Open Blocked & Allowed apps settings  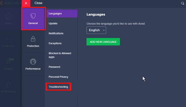point(60,55)
